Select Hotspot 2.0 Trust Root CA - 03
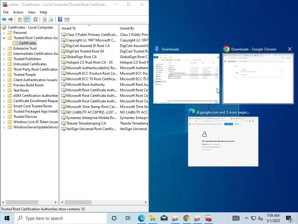298x224 pixels. (89, 62)
